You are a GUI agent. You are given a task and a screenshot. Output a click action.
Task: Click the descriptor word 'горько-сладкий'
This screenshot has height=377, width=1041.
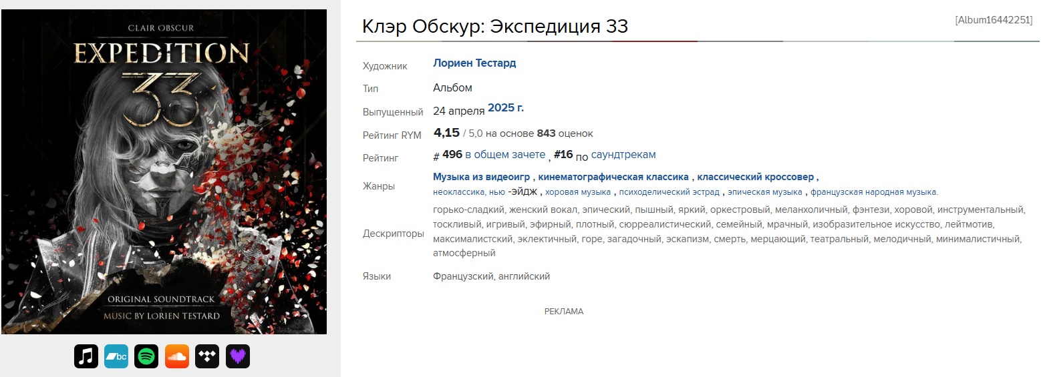click(467, 210)
